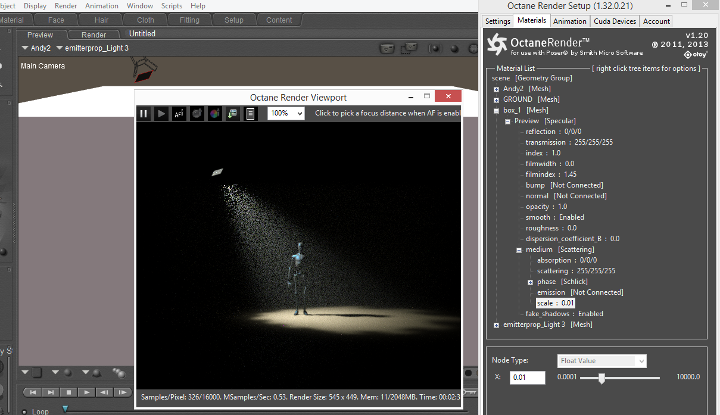
Task: Click the color wheel icon in Octane toolbar
Action: coord(215,113)
